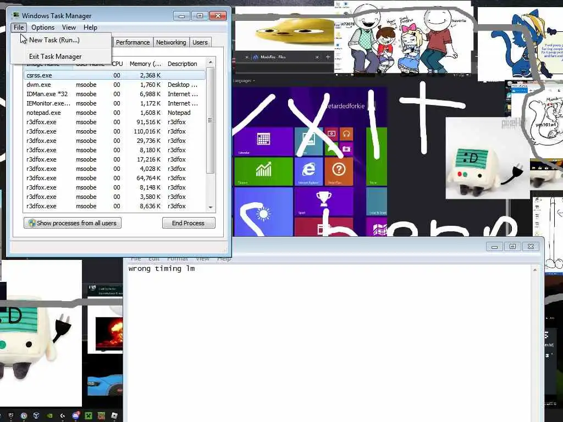This screenshot has height=422, width=563.
Task: Sort processes by the Description column header
Action: click(183, 64)
